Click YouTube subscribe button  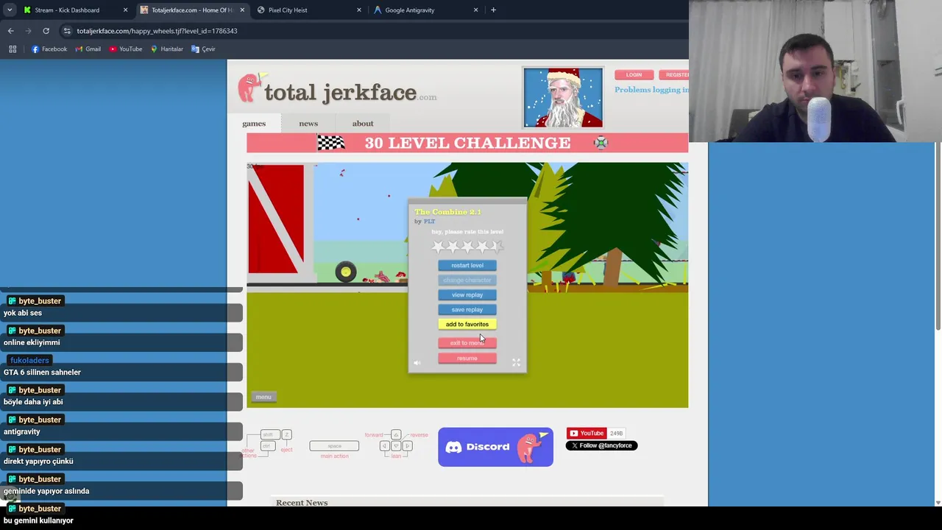coord(587,434)
